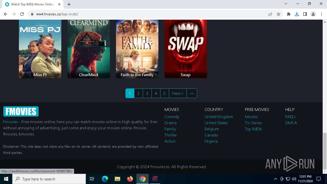Bookmark this page with the star icon
The image size is (327, 184).
(x=278, y=14)
